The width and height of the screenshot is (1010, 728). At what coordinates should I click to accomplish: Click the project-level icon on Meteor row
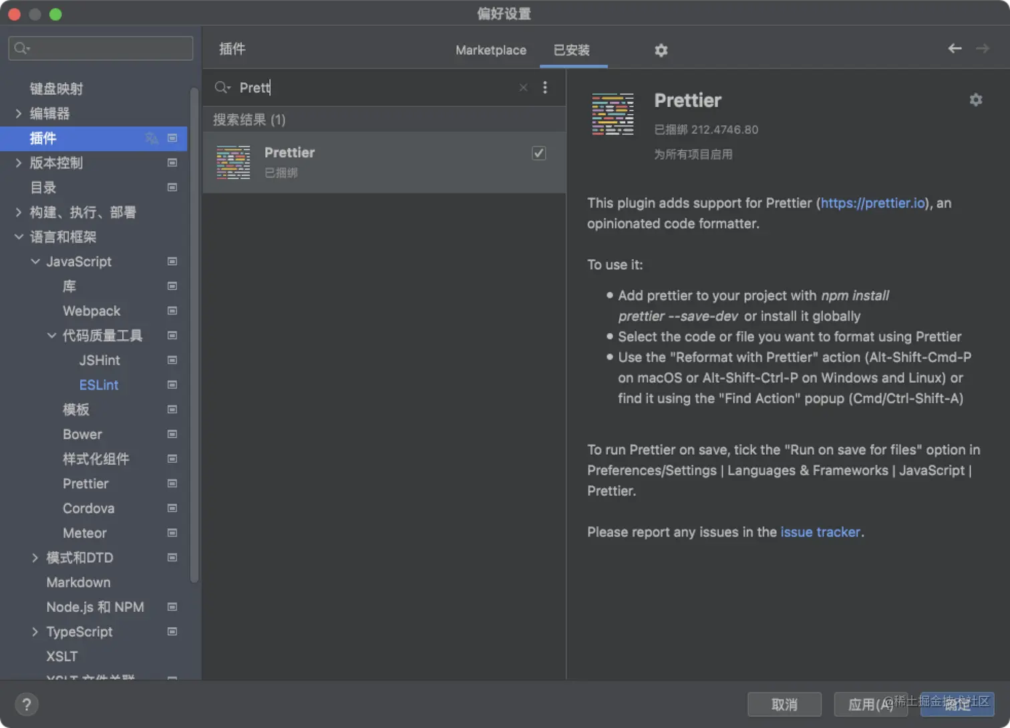pos(172,533)
